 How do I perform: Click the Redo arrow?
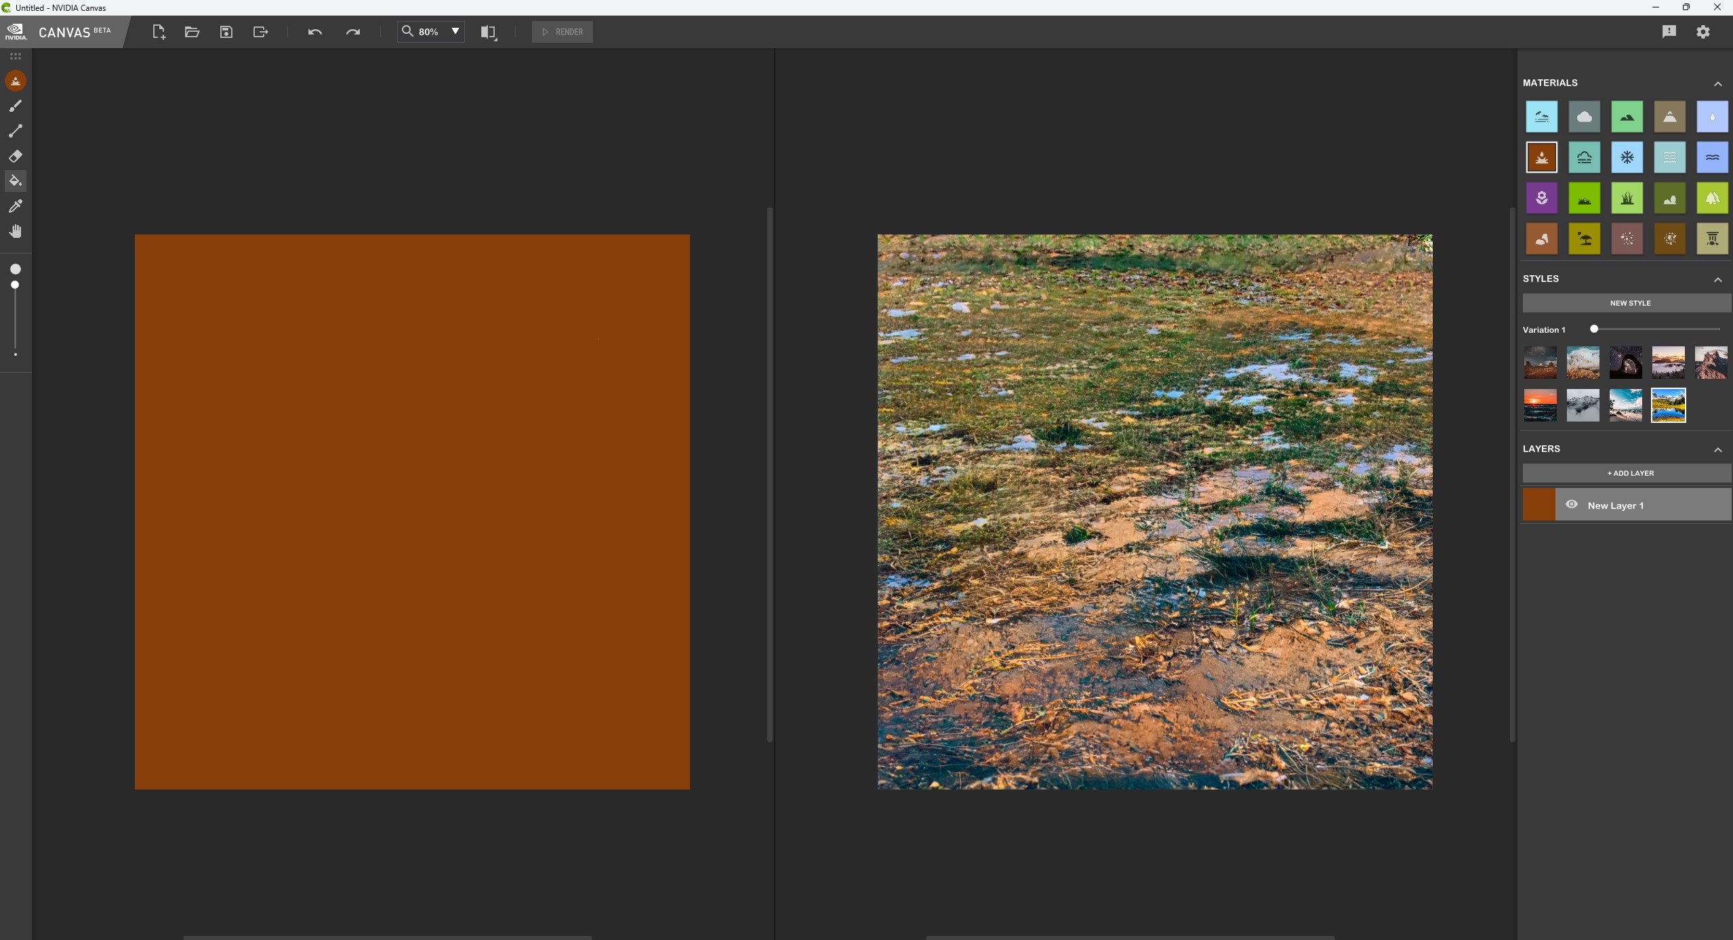(352, 32)
